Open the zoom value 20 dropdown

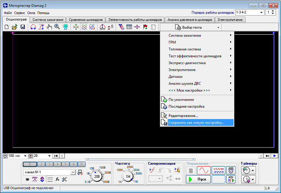(49, 156)
